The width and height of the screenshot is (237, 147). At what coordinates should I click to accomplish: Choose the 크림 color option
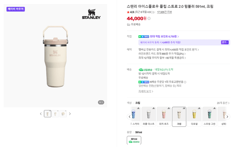pos(179,117)
